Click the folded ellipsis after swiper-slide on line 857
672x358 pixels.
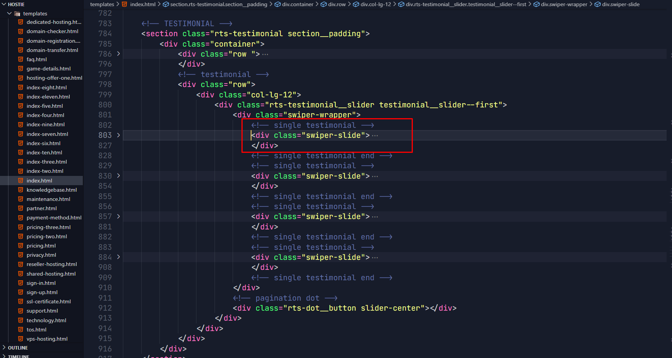[375, 217]
